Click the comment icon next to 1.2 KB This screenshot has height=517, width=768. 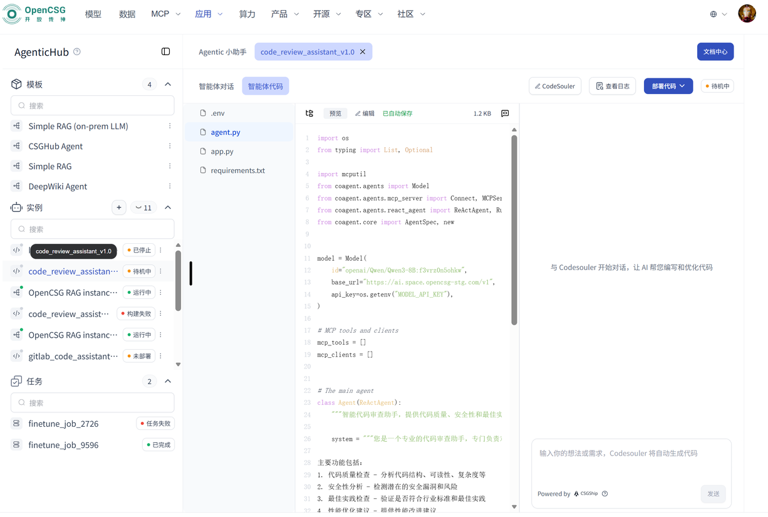(x=505, y=113)
